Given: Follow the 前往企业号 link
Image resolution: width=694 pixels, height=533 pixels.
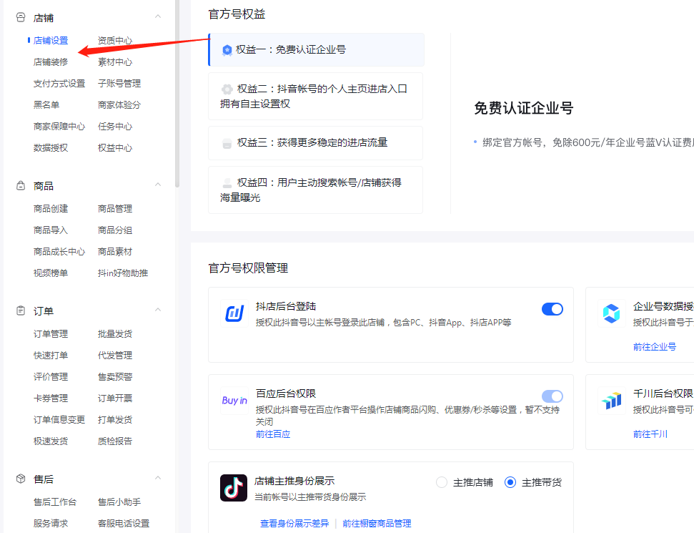Looking at the screenshot, I should (x=654, y=346).
